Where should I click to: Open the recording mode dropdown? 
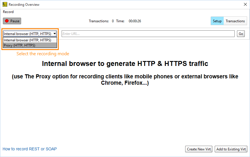coord(30,34)
